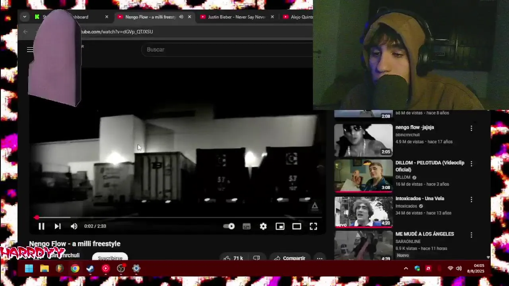Click the title ME MUDÉ A LOS ÁNGELES
This screenshot has height=286, width=509.
(425, 234)
